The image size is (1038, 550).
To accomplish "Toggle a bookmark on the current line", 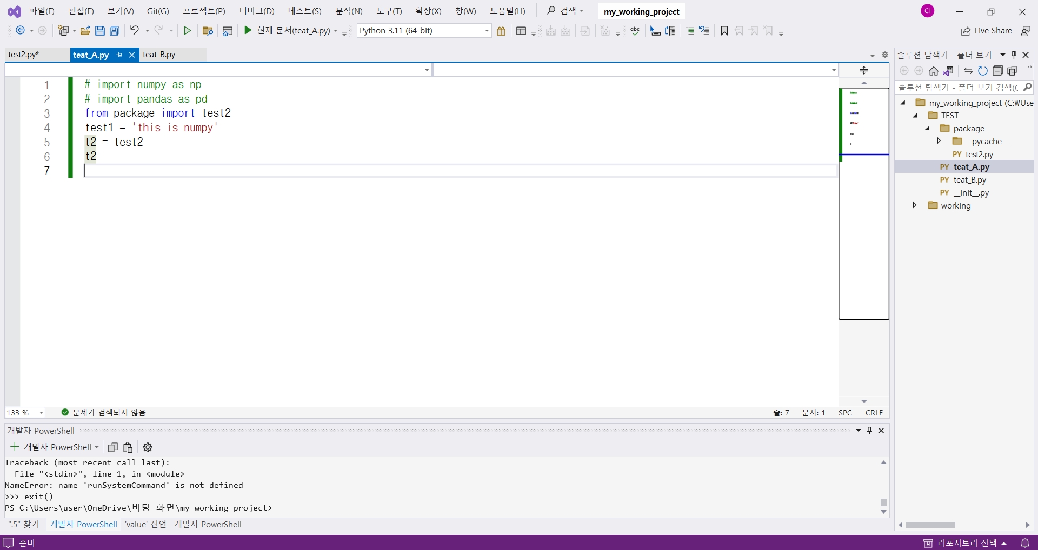I will pyautogui.click(x=724, y=31).
